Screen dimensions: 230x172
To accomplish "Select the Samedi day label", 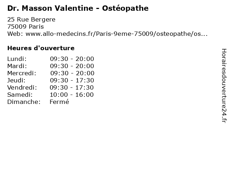I will [x=20, y=95].
